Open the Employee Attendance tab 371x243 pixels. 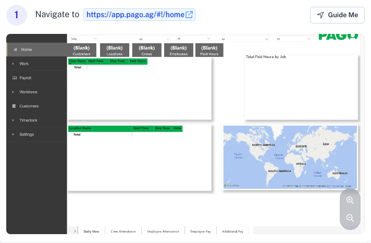coord(164,231)
